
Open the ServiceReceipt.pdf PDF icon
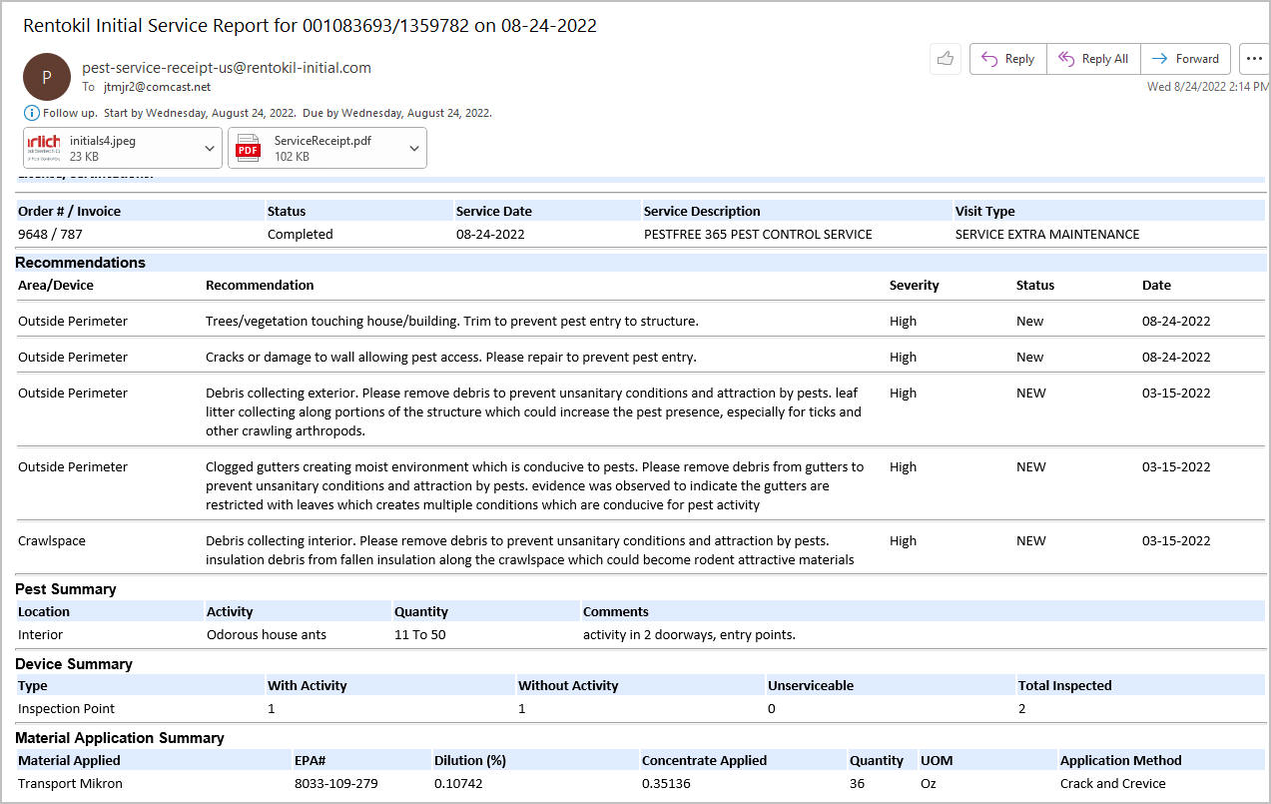[248, 148]
